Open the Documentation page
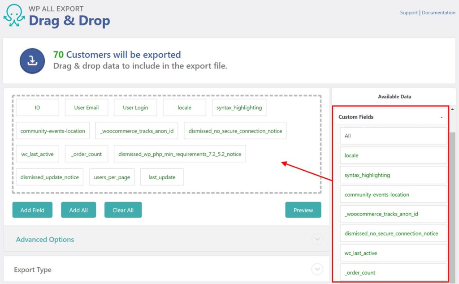 pos(438,13)
